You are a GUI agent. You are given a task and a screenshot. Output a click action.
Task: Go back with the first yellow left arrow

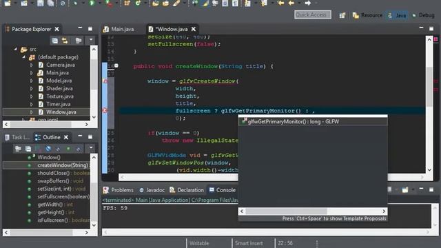(280, 3)
